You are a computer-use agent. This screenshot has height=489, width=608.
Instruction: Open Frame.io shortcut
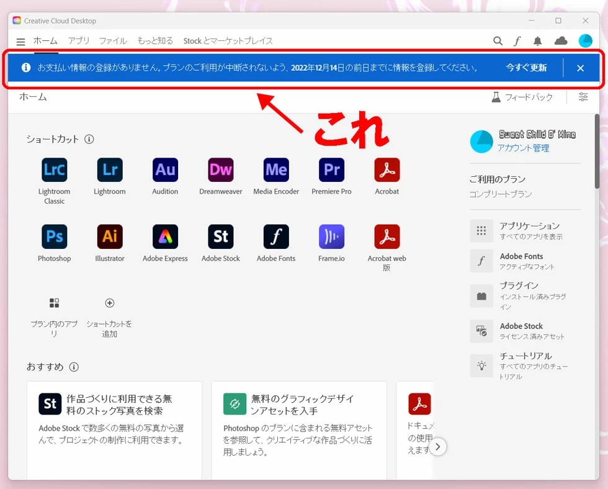tap(331, 236)
